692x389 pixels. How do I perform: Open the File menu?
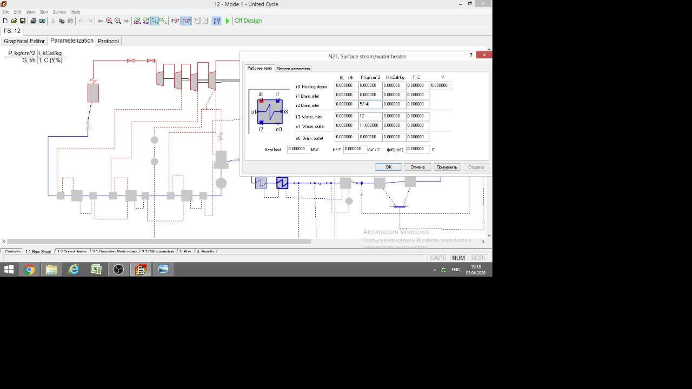pyautogui.click(x=6, y=12)
